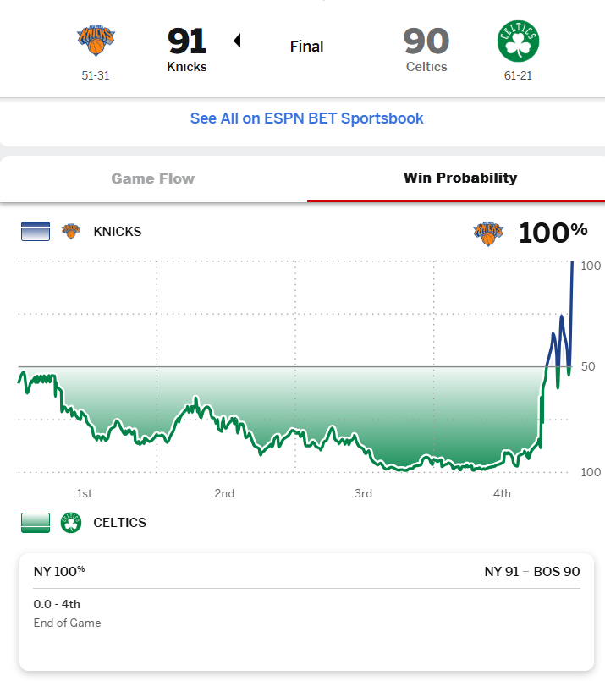Screen dimensions: 605x681
Task: Click the Knicks logo in the scoreboard
Action: tap(96, 40)
